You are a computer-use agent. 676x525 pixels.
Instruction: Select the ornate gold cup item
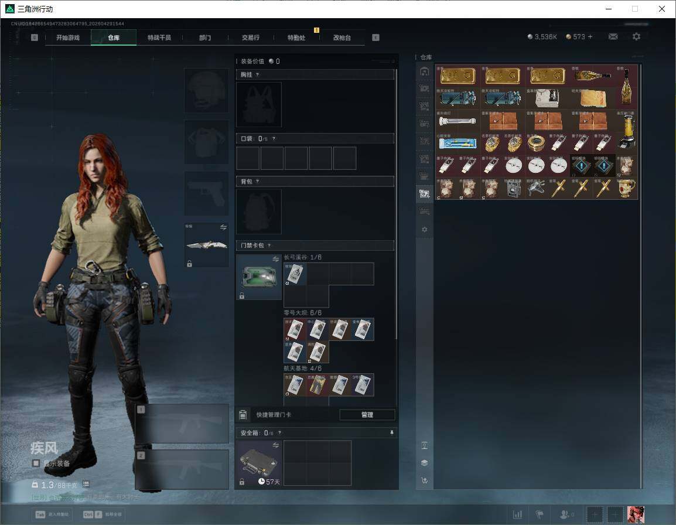(626, 189)
